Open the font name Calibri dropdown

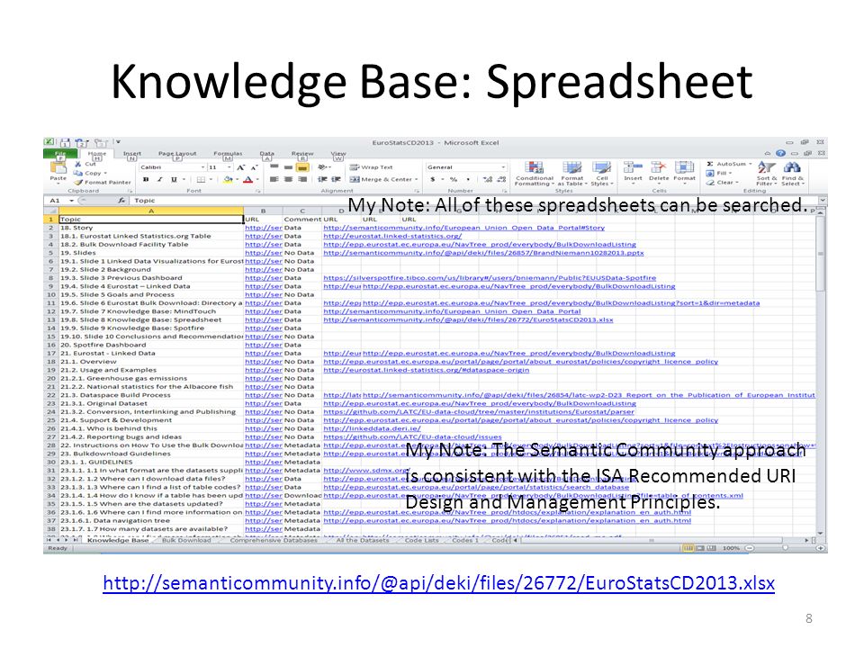coord(202,167)
